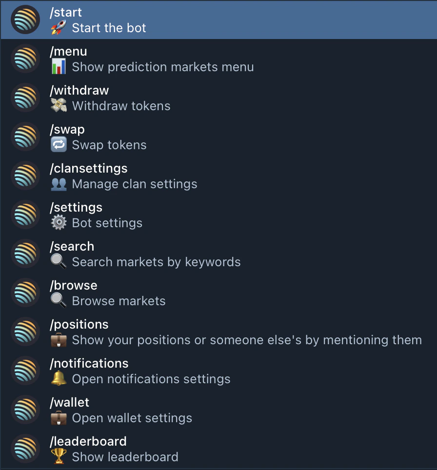
Task: Click the trophy icon for /leaderboard
Action: (59, 457)
